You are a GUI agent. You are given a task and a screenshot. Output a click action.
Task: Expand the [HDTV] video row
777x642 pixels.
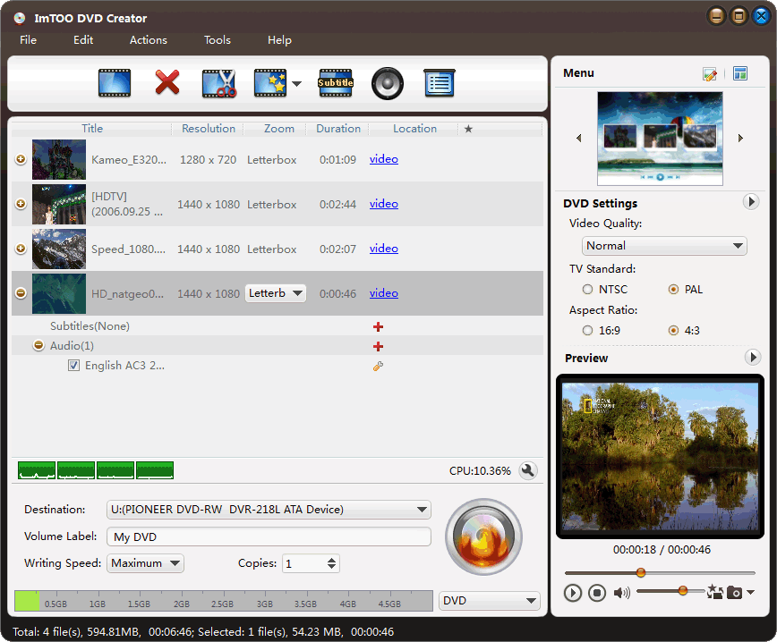[21, 204]
